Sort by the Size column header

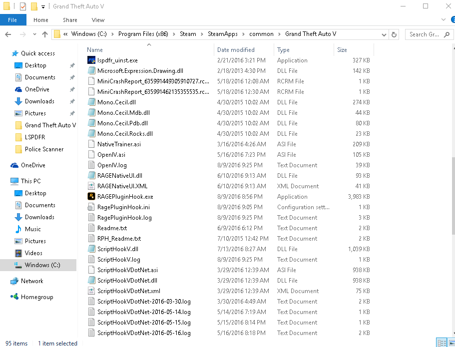[x=354, y=50]
